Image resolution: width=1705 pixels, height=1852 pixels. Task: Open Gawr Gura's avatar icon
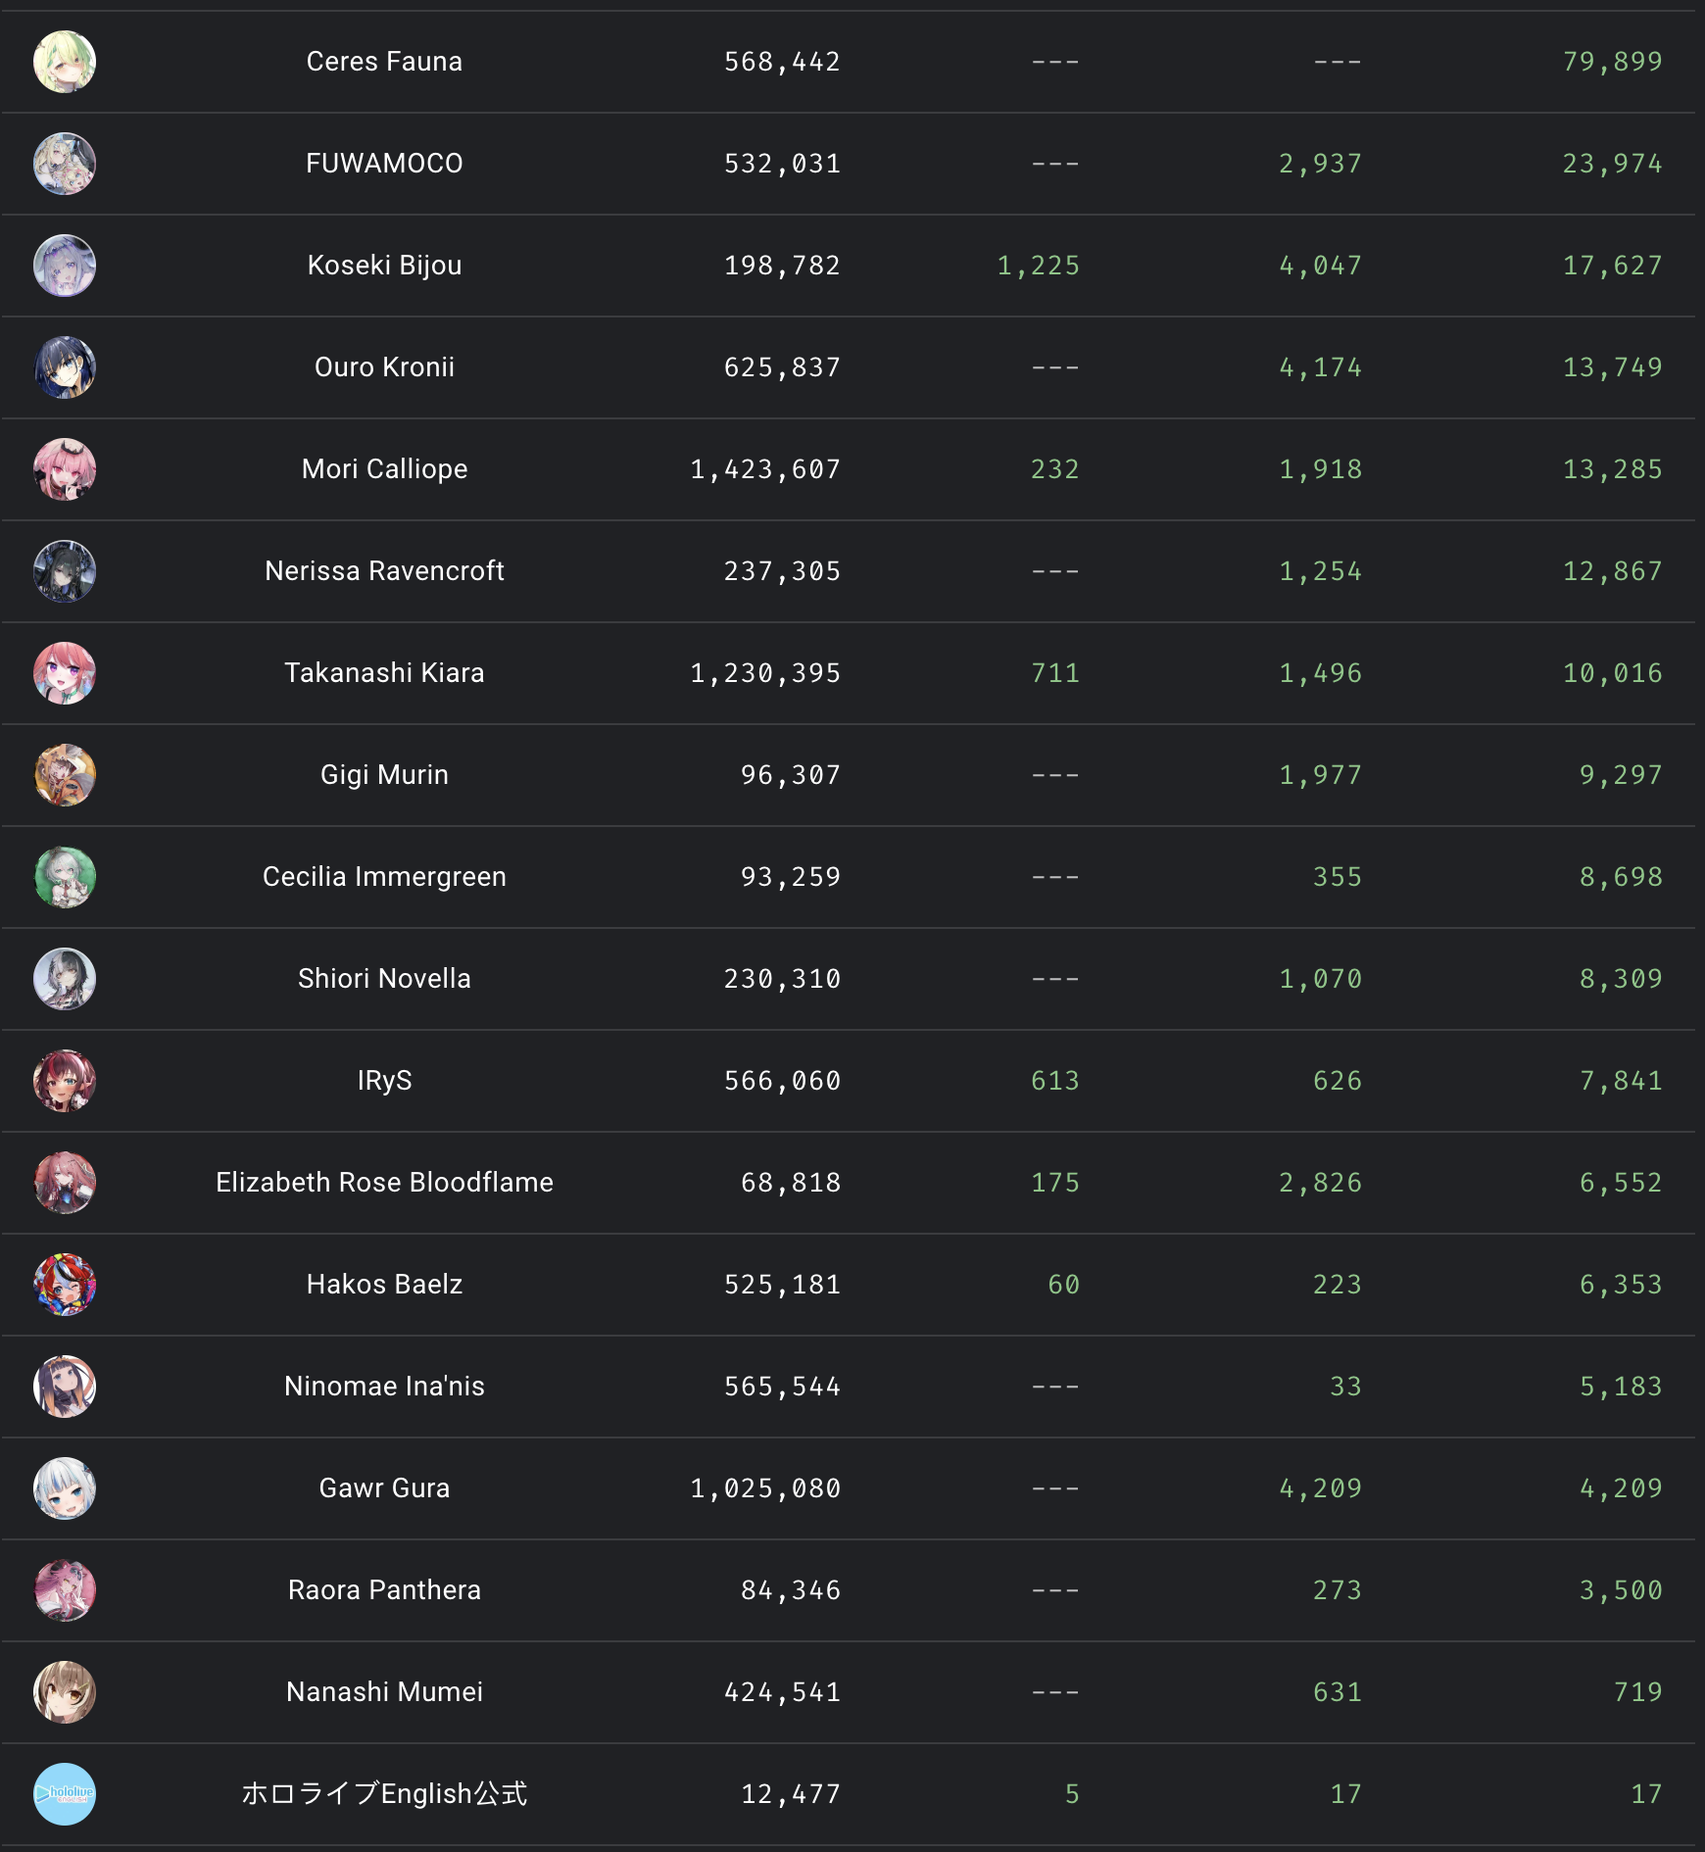click(65, 1488)
